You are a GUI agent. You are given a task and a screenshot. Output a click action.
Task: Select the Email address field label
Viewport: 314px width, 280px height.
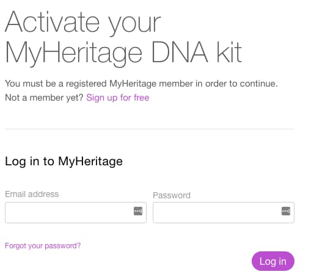32,194
